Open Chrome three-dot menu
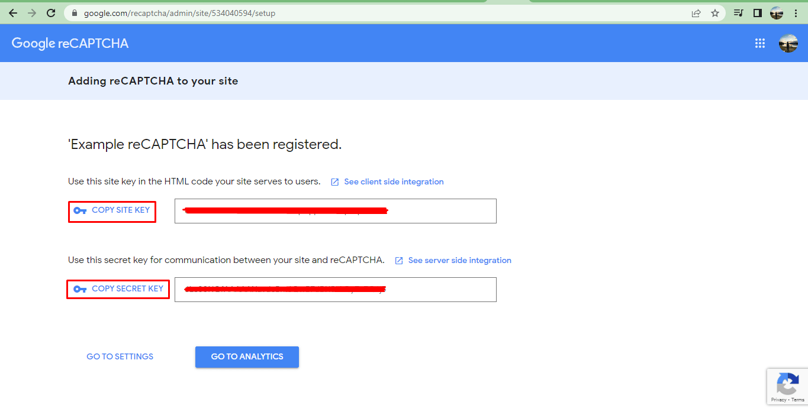This screenshot has width=808, height=412. tap(796, 13)
